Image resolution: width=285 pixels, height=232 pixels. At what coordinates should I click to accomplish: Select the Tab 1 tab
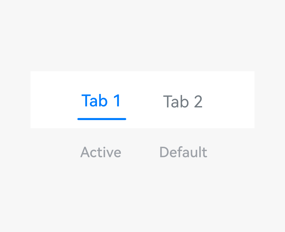click(x=101, y=101)
